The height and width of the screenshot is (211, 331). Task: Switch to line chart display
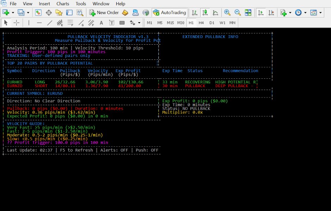tap(215, 13)
